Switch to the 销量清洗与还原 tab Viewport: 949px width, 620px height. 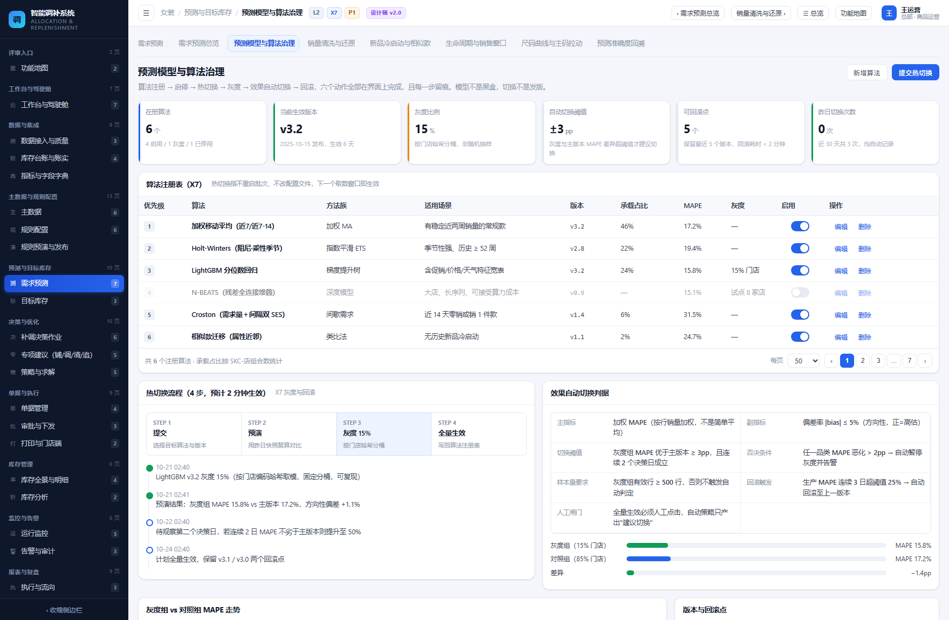click(331, 44)
